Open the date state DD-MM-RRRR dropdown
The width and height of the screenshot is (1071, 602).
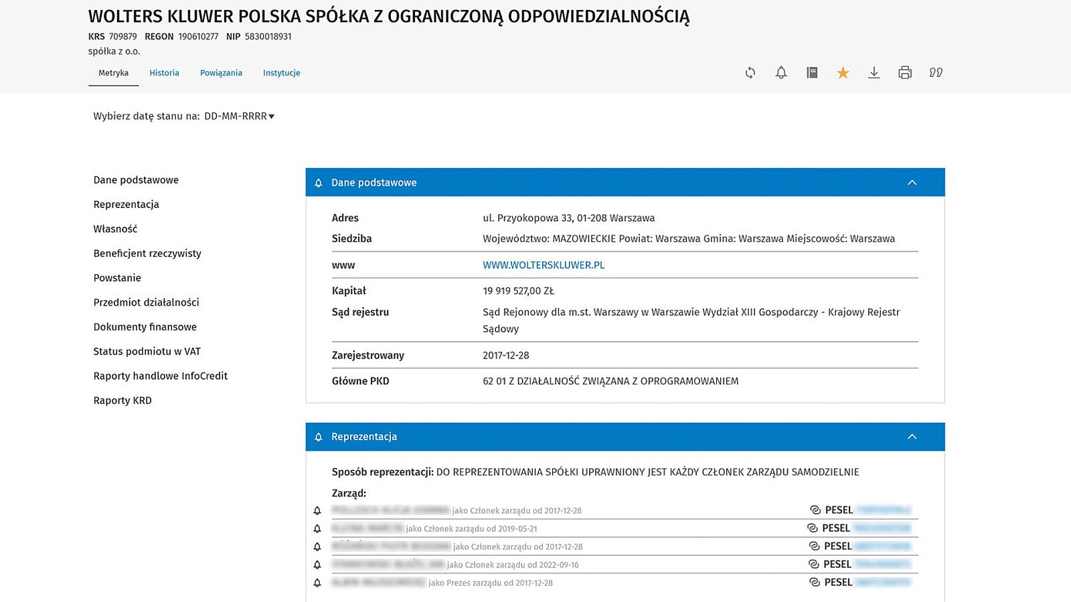[x=239, y=116]
